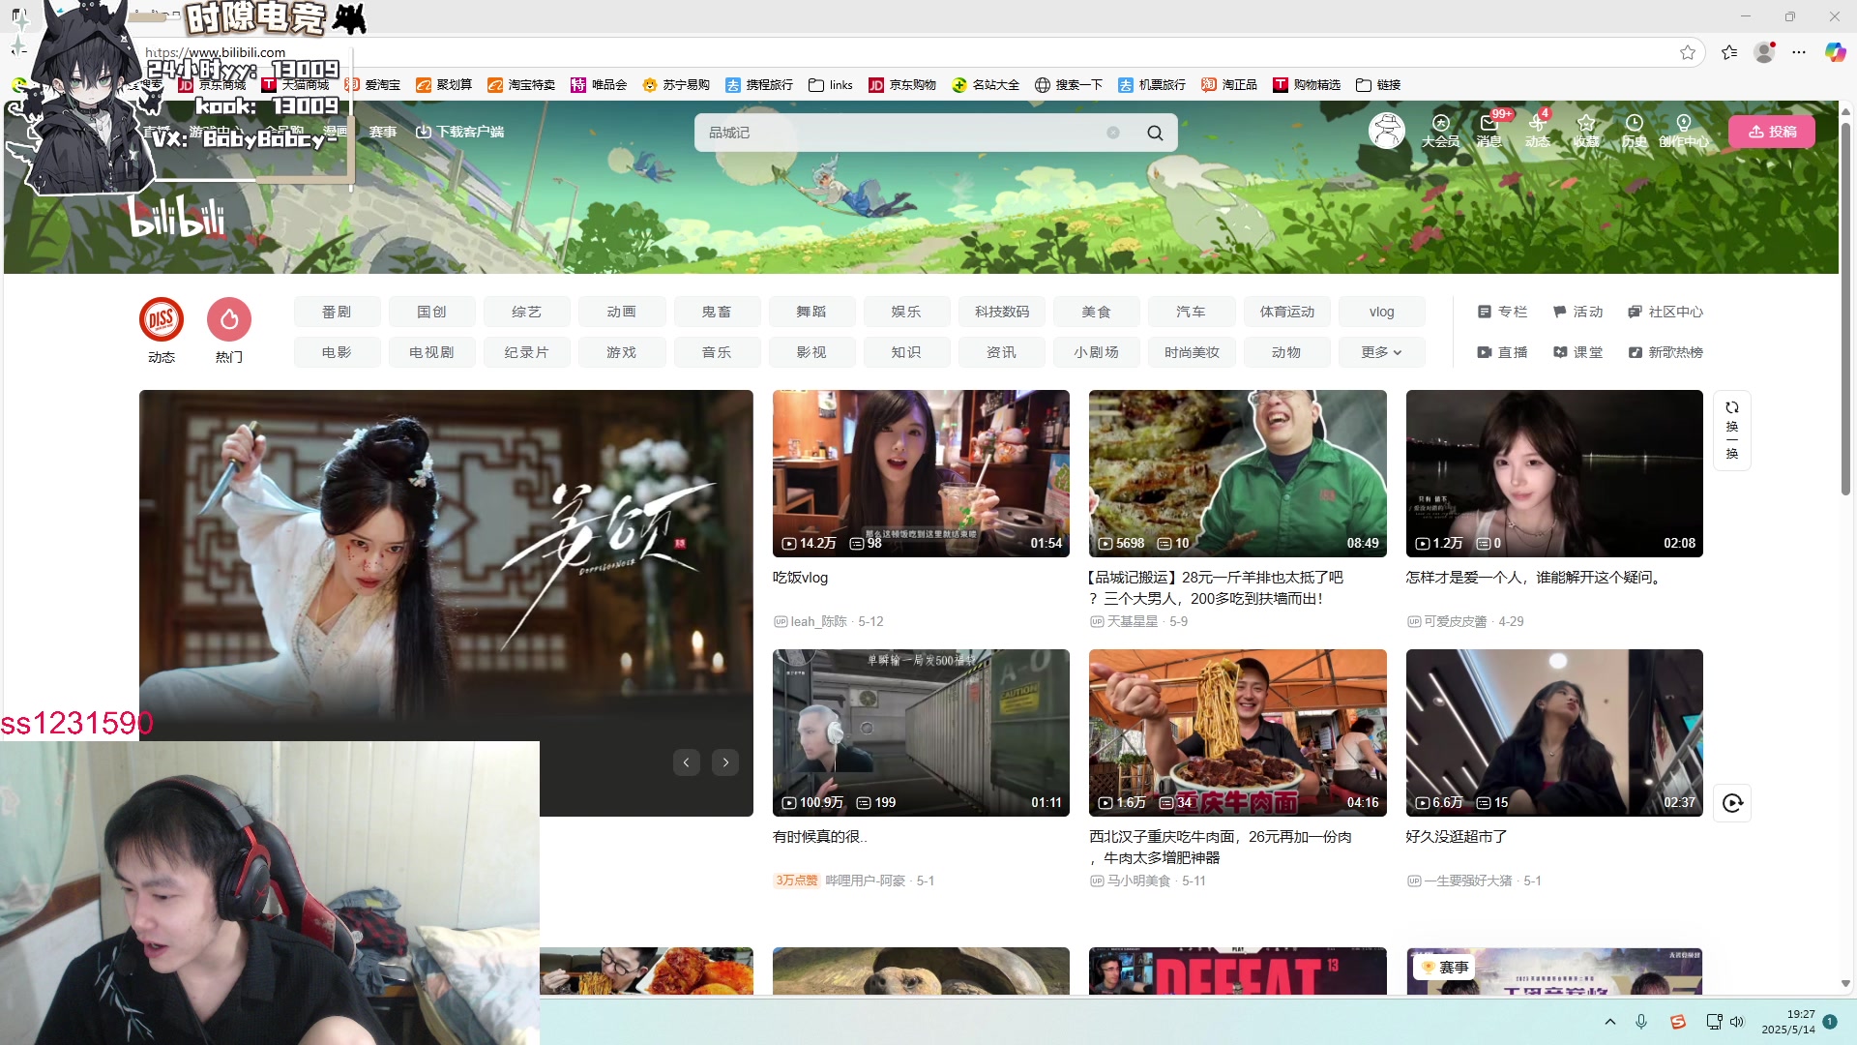Open 专栏 column link
The height and width of the screenshot is (1045, 1857).
(x=1502, y=312)
